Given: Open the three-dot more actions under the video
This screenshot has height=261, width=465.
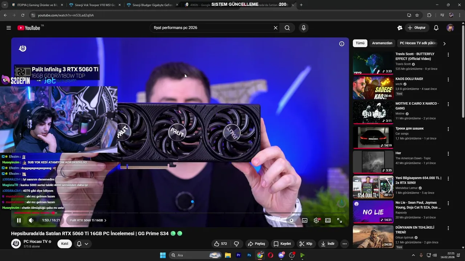Looking at the screenshot, I should (x=344, y=244).
